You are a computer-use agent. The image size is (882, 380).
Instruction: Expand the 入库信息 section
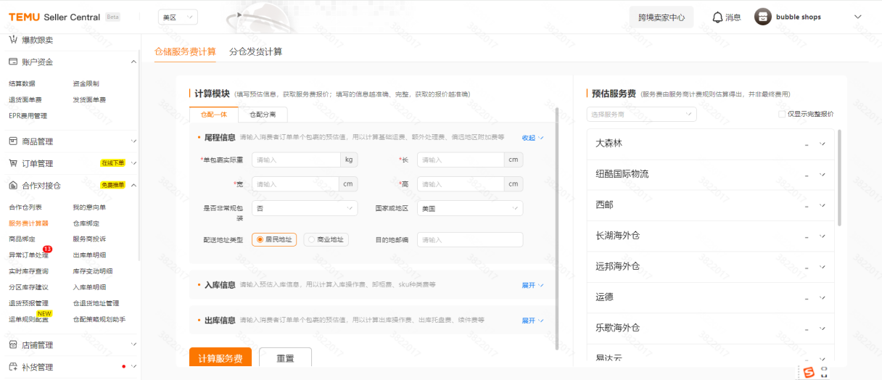pyautogui.click(x=532, y=285)
